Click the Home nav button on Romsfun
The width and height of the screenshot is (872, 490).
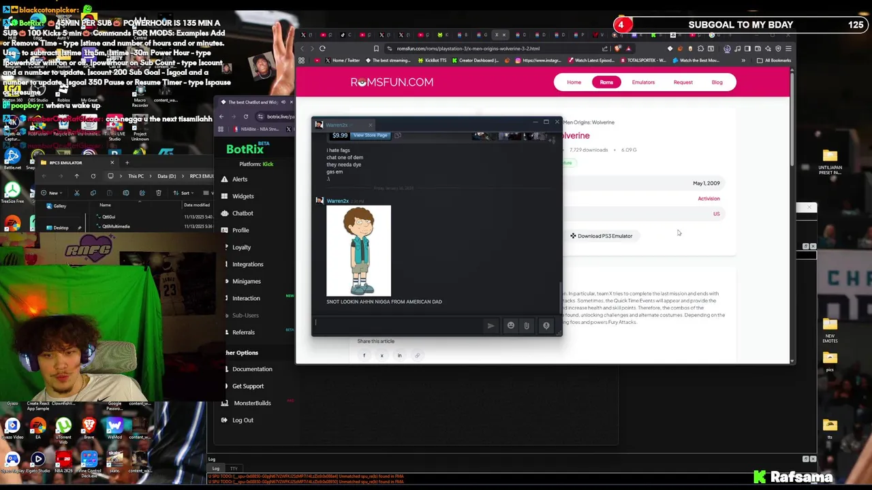point(574,82)
